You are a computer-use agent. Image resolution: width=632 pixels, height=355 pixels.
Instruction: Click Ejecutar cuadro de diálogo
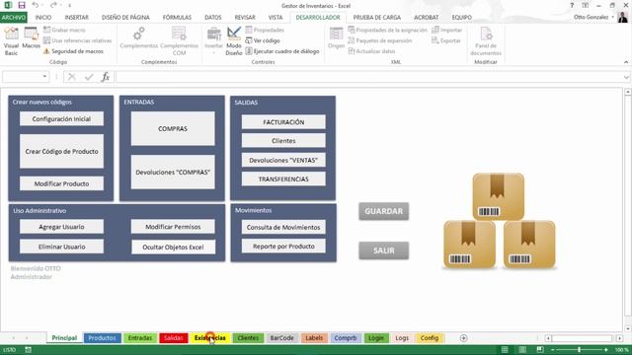[282, 51]
